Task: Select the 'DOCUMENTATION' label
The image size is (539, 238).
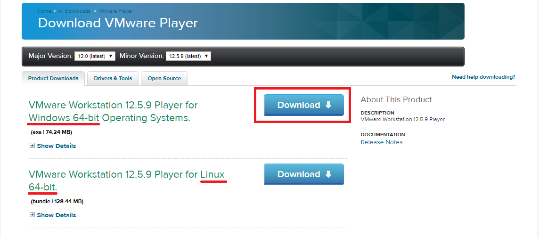Action: (x=383, y=134)
